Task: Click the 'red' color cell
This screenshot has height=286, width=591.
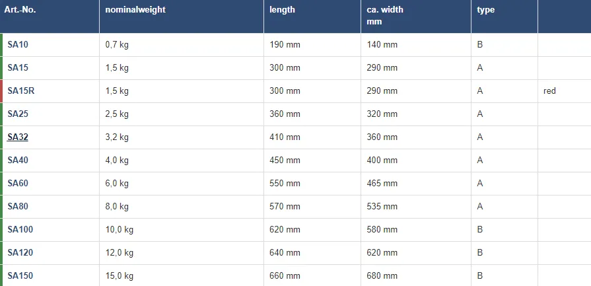Action: (x=550, y=91)
